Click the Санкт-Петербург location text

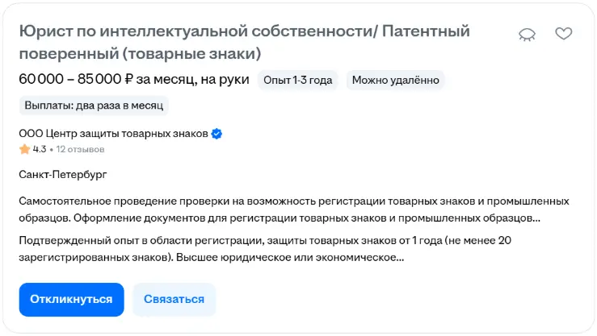[x=62, y=174]
